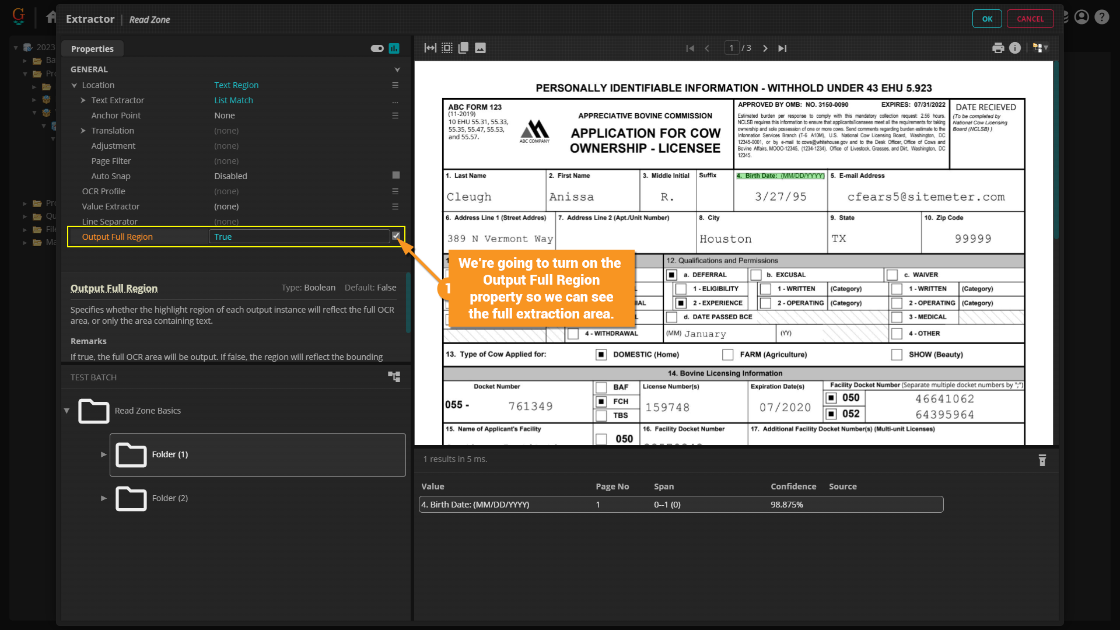Toggle the Auto Snap checkbox
1120x630 pixels.
coord(396,176)
